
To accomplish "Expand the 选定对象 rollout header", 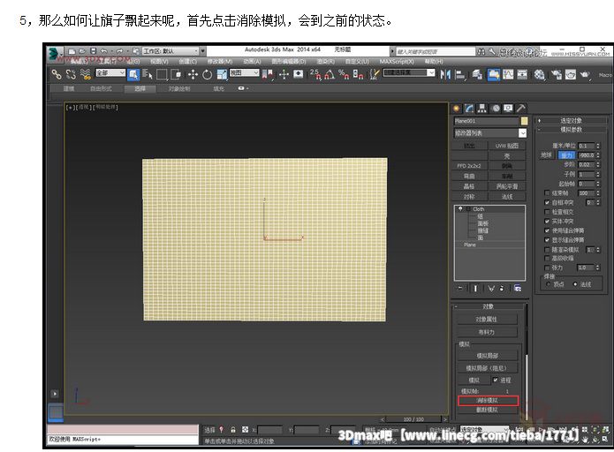I will click(x=571, y=120).
